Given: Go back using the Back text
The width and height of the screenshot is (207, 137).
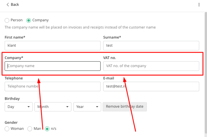Looking at the screenshot, I should [15, 5].
